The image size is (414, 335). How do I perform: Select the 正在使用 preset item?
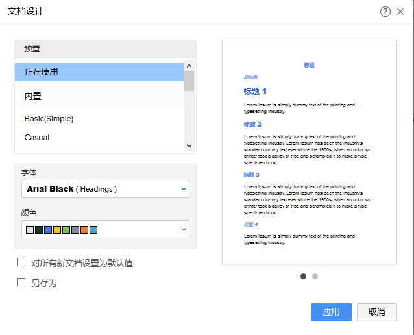click(x=99, y=71)
